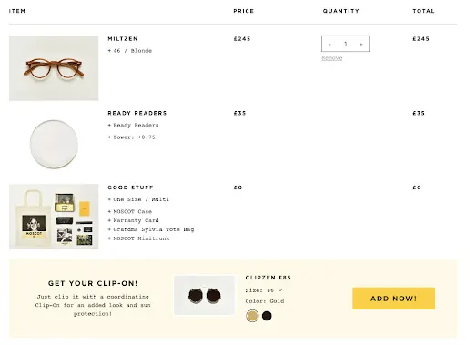Open the Miltzen glasses thumbnail
Image resolution: width=466 pixels, height=345 pixels.
pos(54,68)
